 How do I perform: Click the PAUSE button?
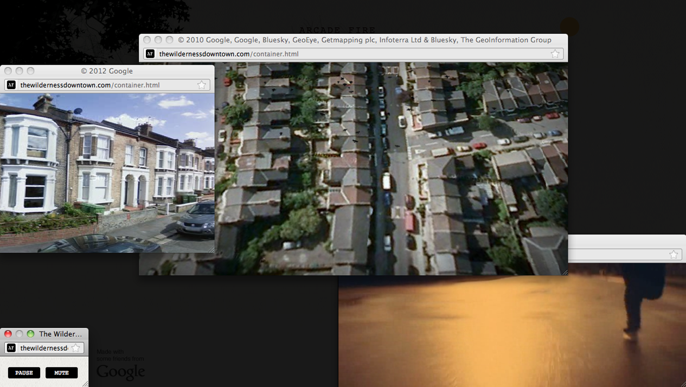coord(24,373)
